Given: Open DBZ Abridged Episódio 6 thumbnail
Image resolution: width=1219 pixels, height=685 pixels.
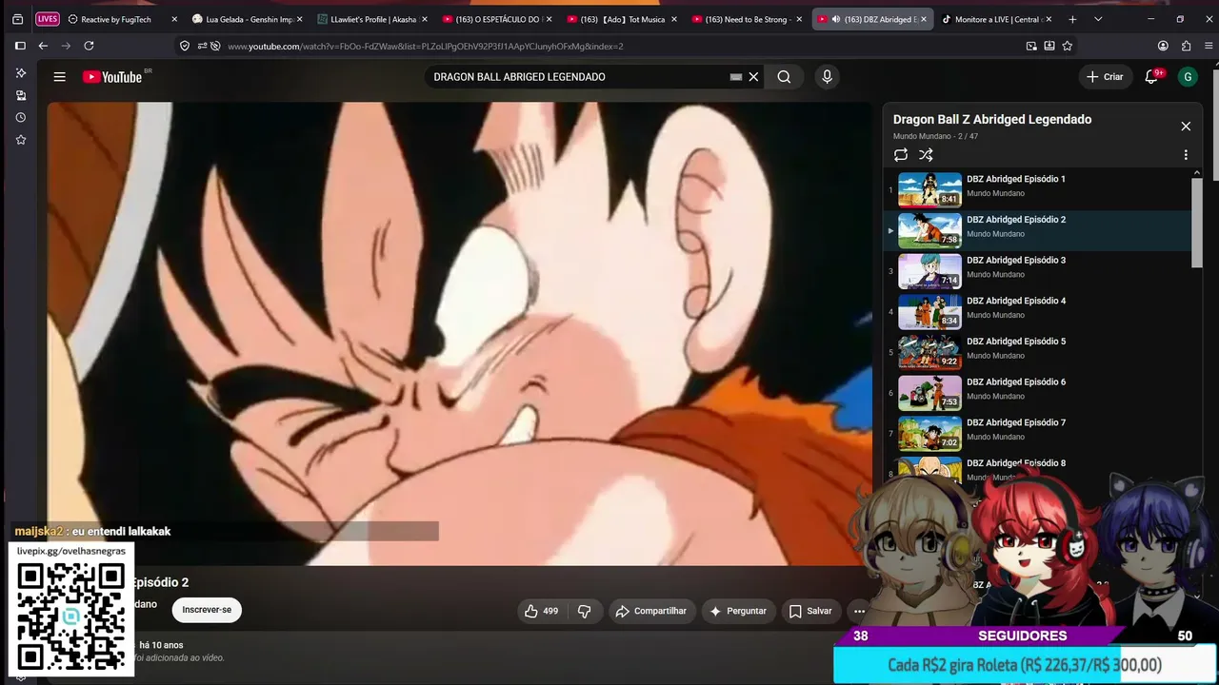Looking at the screenshot, I should pos(929,393).
